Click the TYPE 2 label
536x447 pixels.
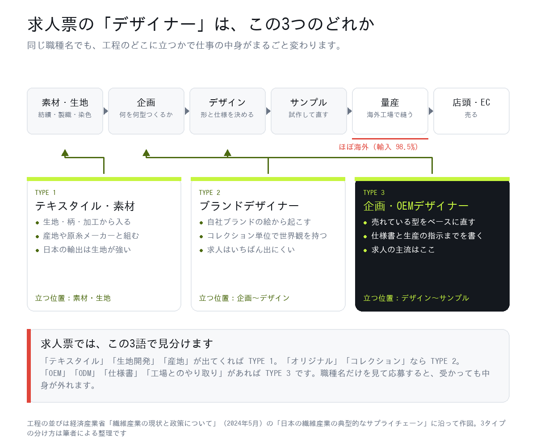(209, 193)
